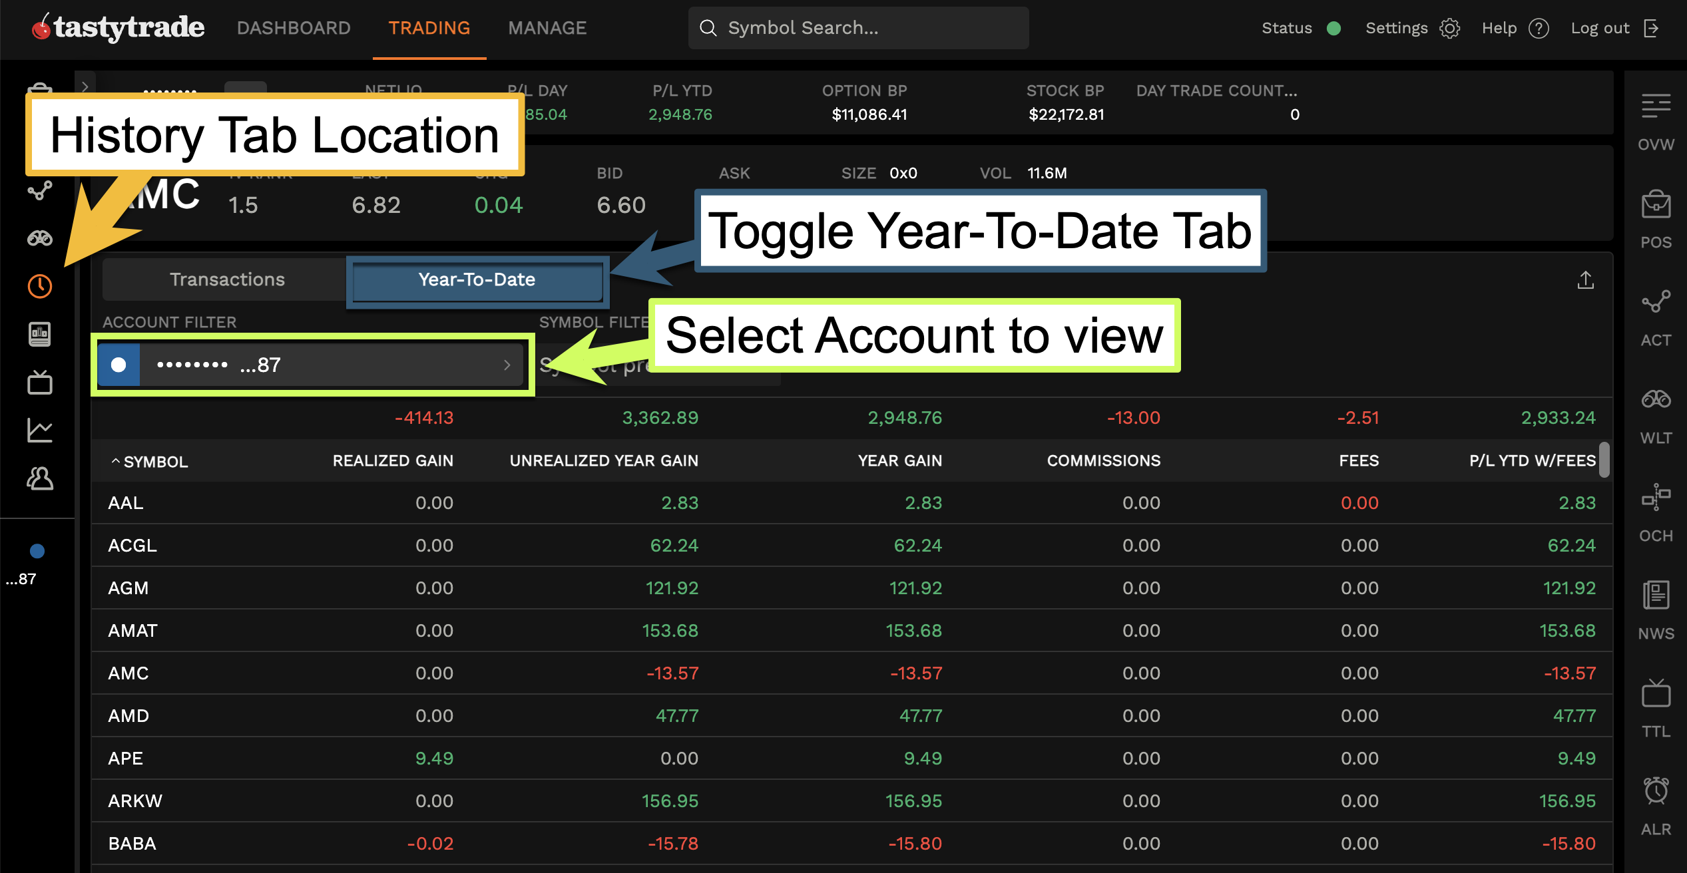Click the Log out button
Screen dimensions: 1687x873
[x=1600, y=28]
